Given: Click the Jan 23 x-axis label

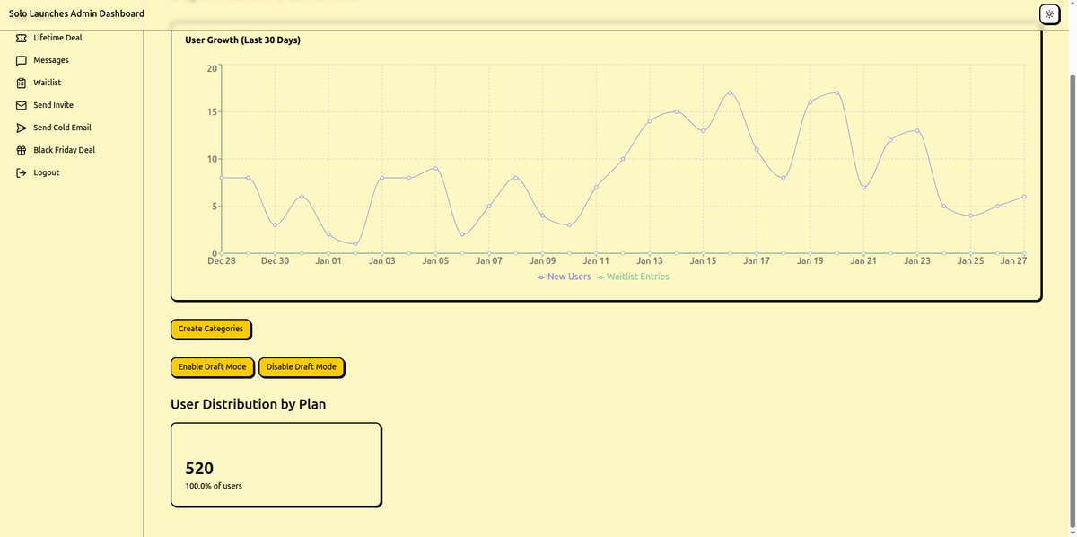Looking at the screenshot, I should pos(917,261).
